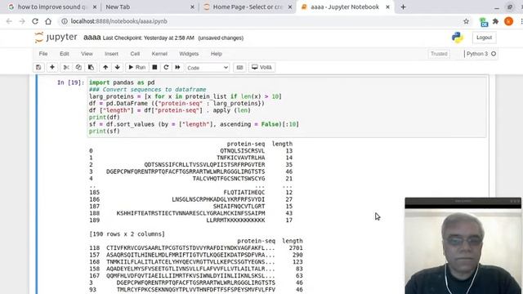Click the Python logo icon
The width and height of the screenshot is (523, 294).
coord(458,38)
